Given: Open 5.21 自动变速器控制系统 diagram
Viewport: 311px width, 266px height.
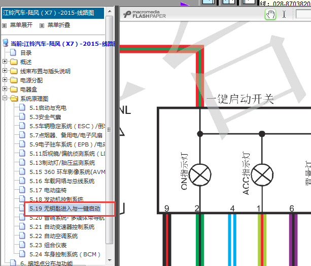Looking at the screenshot, I should pos(62,227).
